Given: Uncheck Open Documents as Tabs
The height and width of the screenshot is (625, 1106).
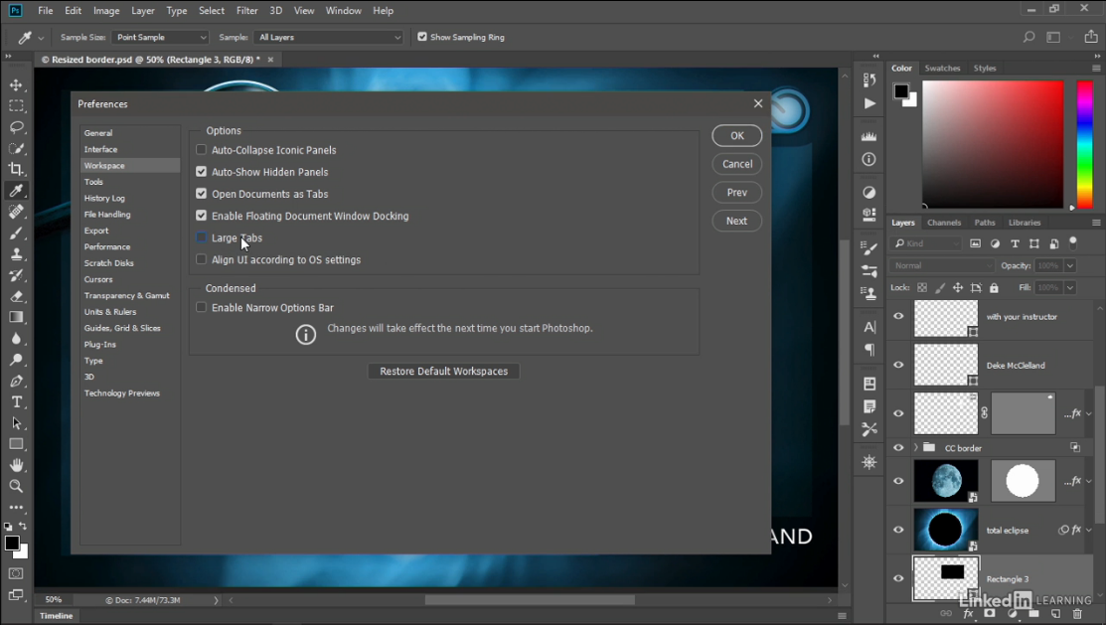Looking at the screenshot, I should pos(201,194).
